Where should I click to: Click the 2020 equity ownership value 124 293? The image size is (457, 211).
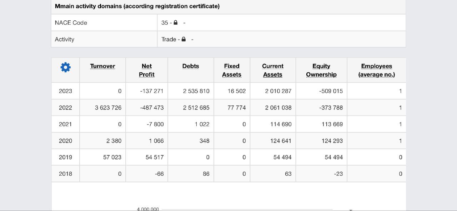click(x=332, y=141)
